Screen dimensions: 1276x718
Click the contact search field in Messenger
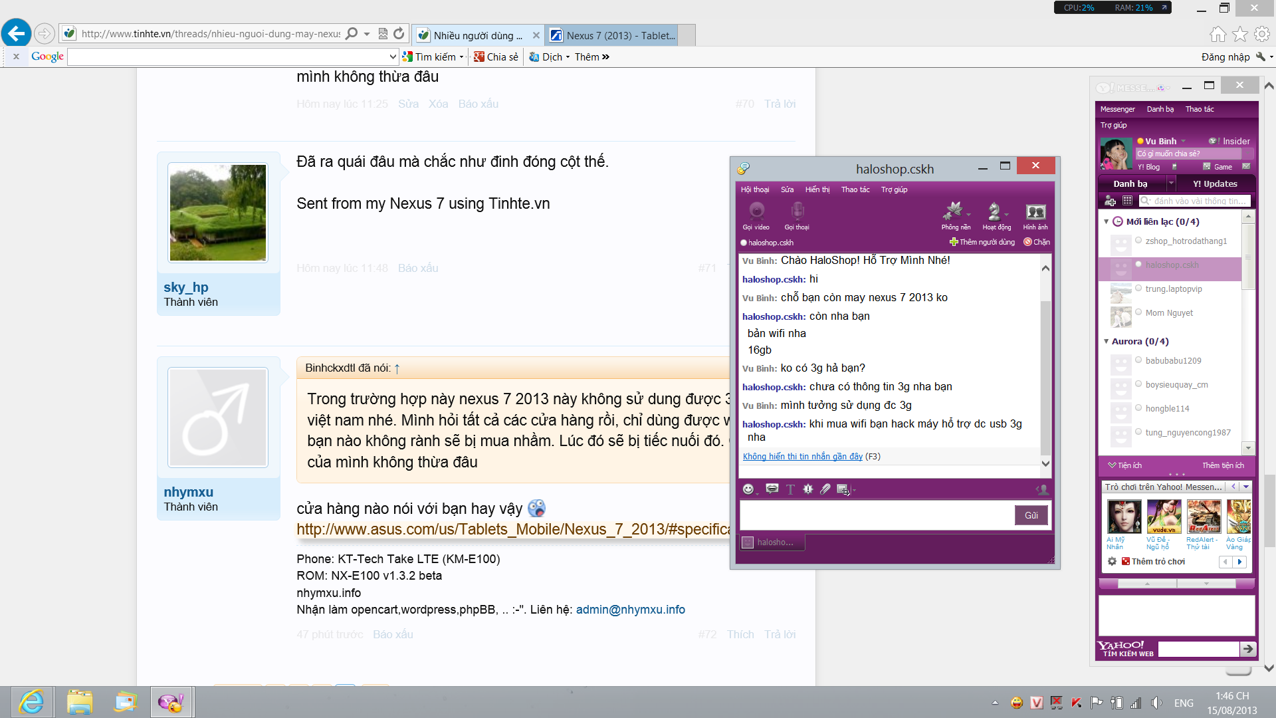1195,201
